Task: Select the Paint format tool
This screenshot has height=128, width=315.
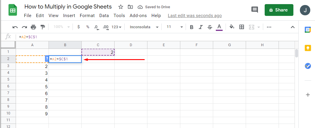Action: point(43,27)
